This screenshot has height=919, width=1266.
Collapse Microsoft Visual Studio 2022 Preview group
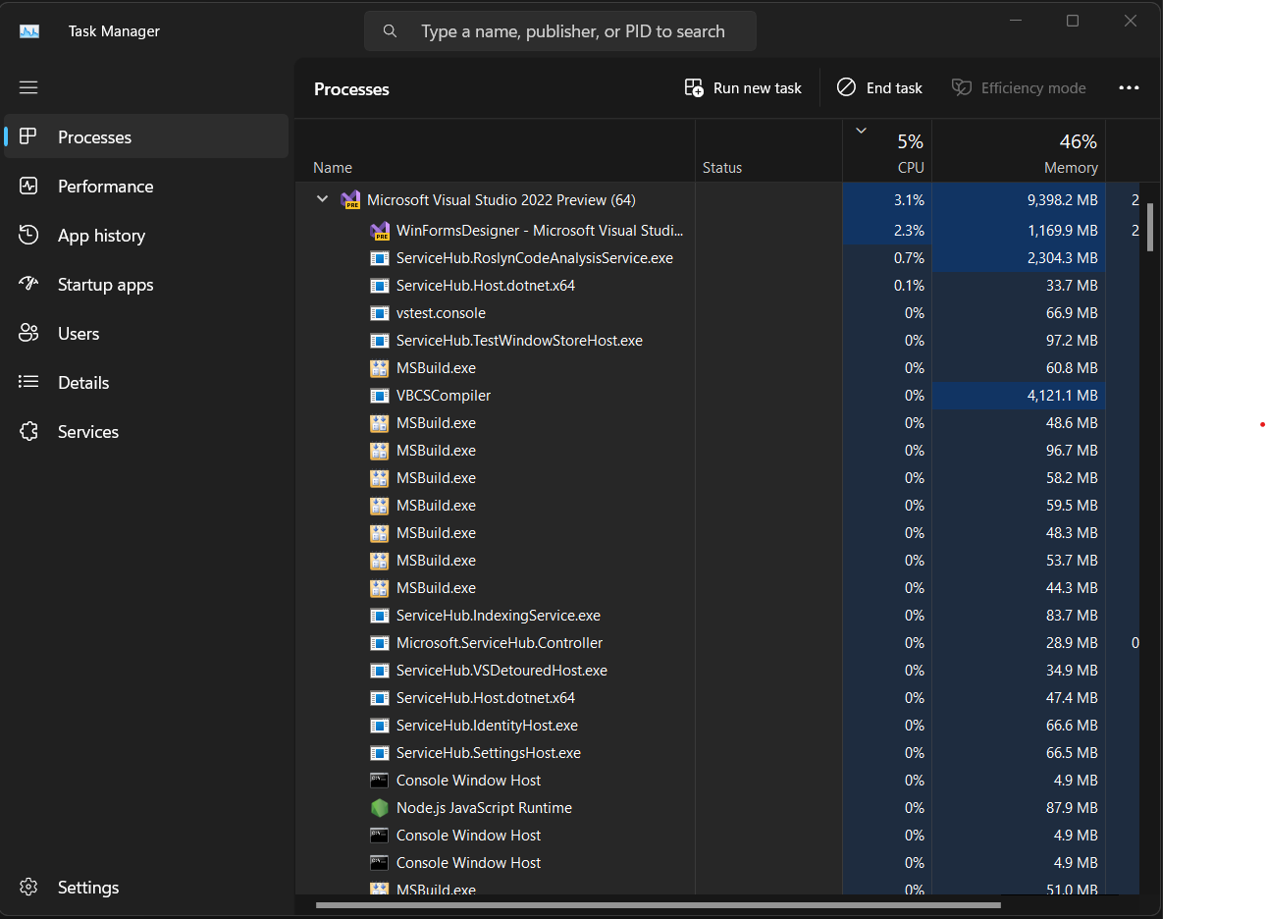pos(322,199)
